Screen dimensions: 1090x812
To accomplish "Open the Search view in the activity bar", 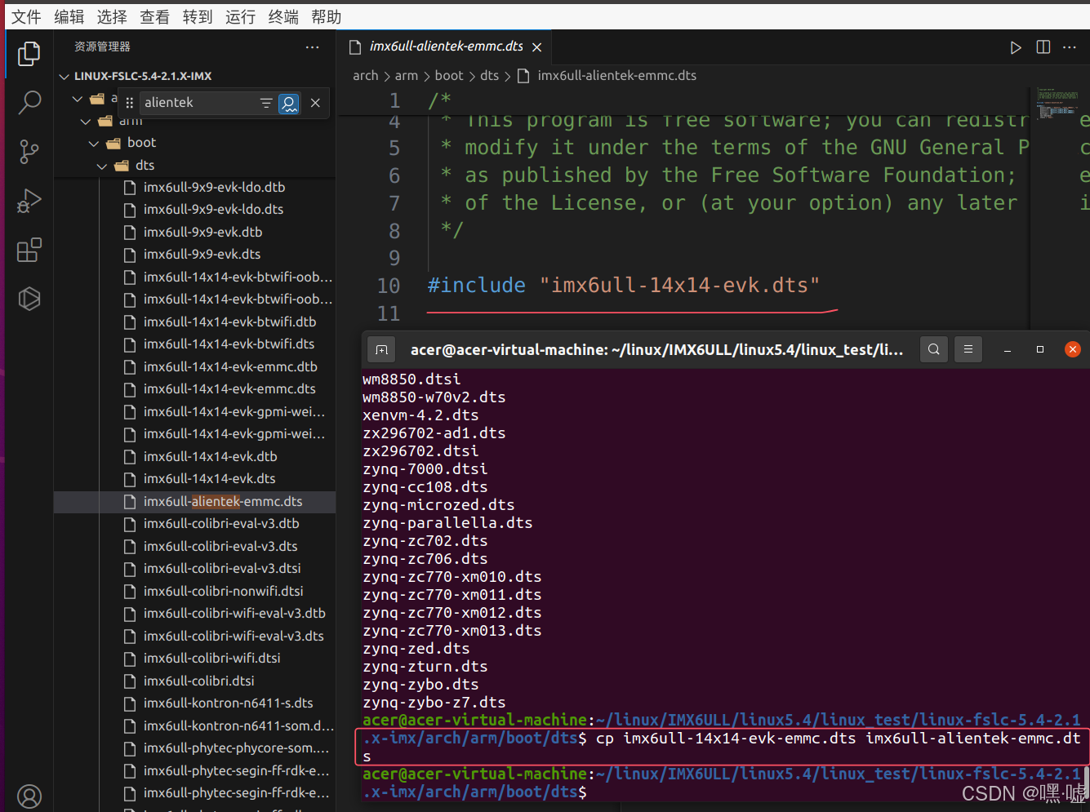I will [x=29, y=103].
